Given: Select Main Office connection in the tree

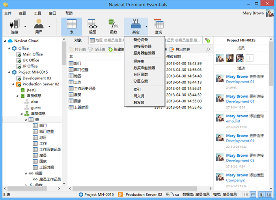Looking at the screenshot, I should coord(33,54).
